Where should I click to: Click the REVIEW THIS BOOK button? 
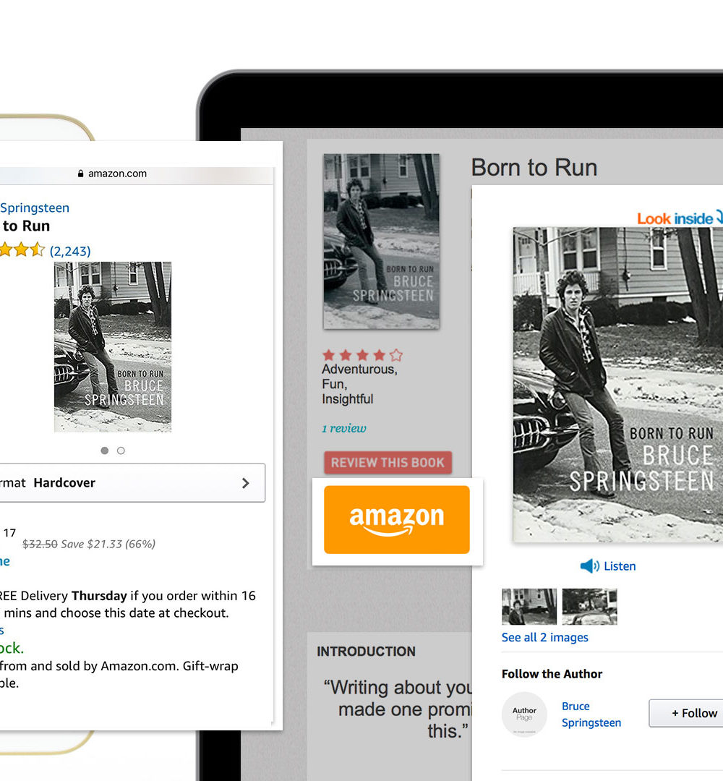[388, 462]
